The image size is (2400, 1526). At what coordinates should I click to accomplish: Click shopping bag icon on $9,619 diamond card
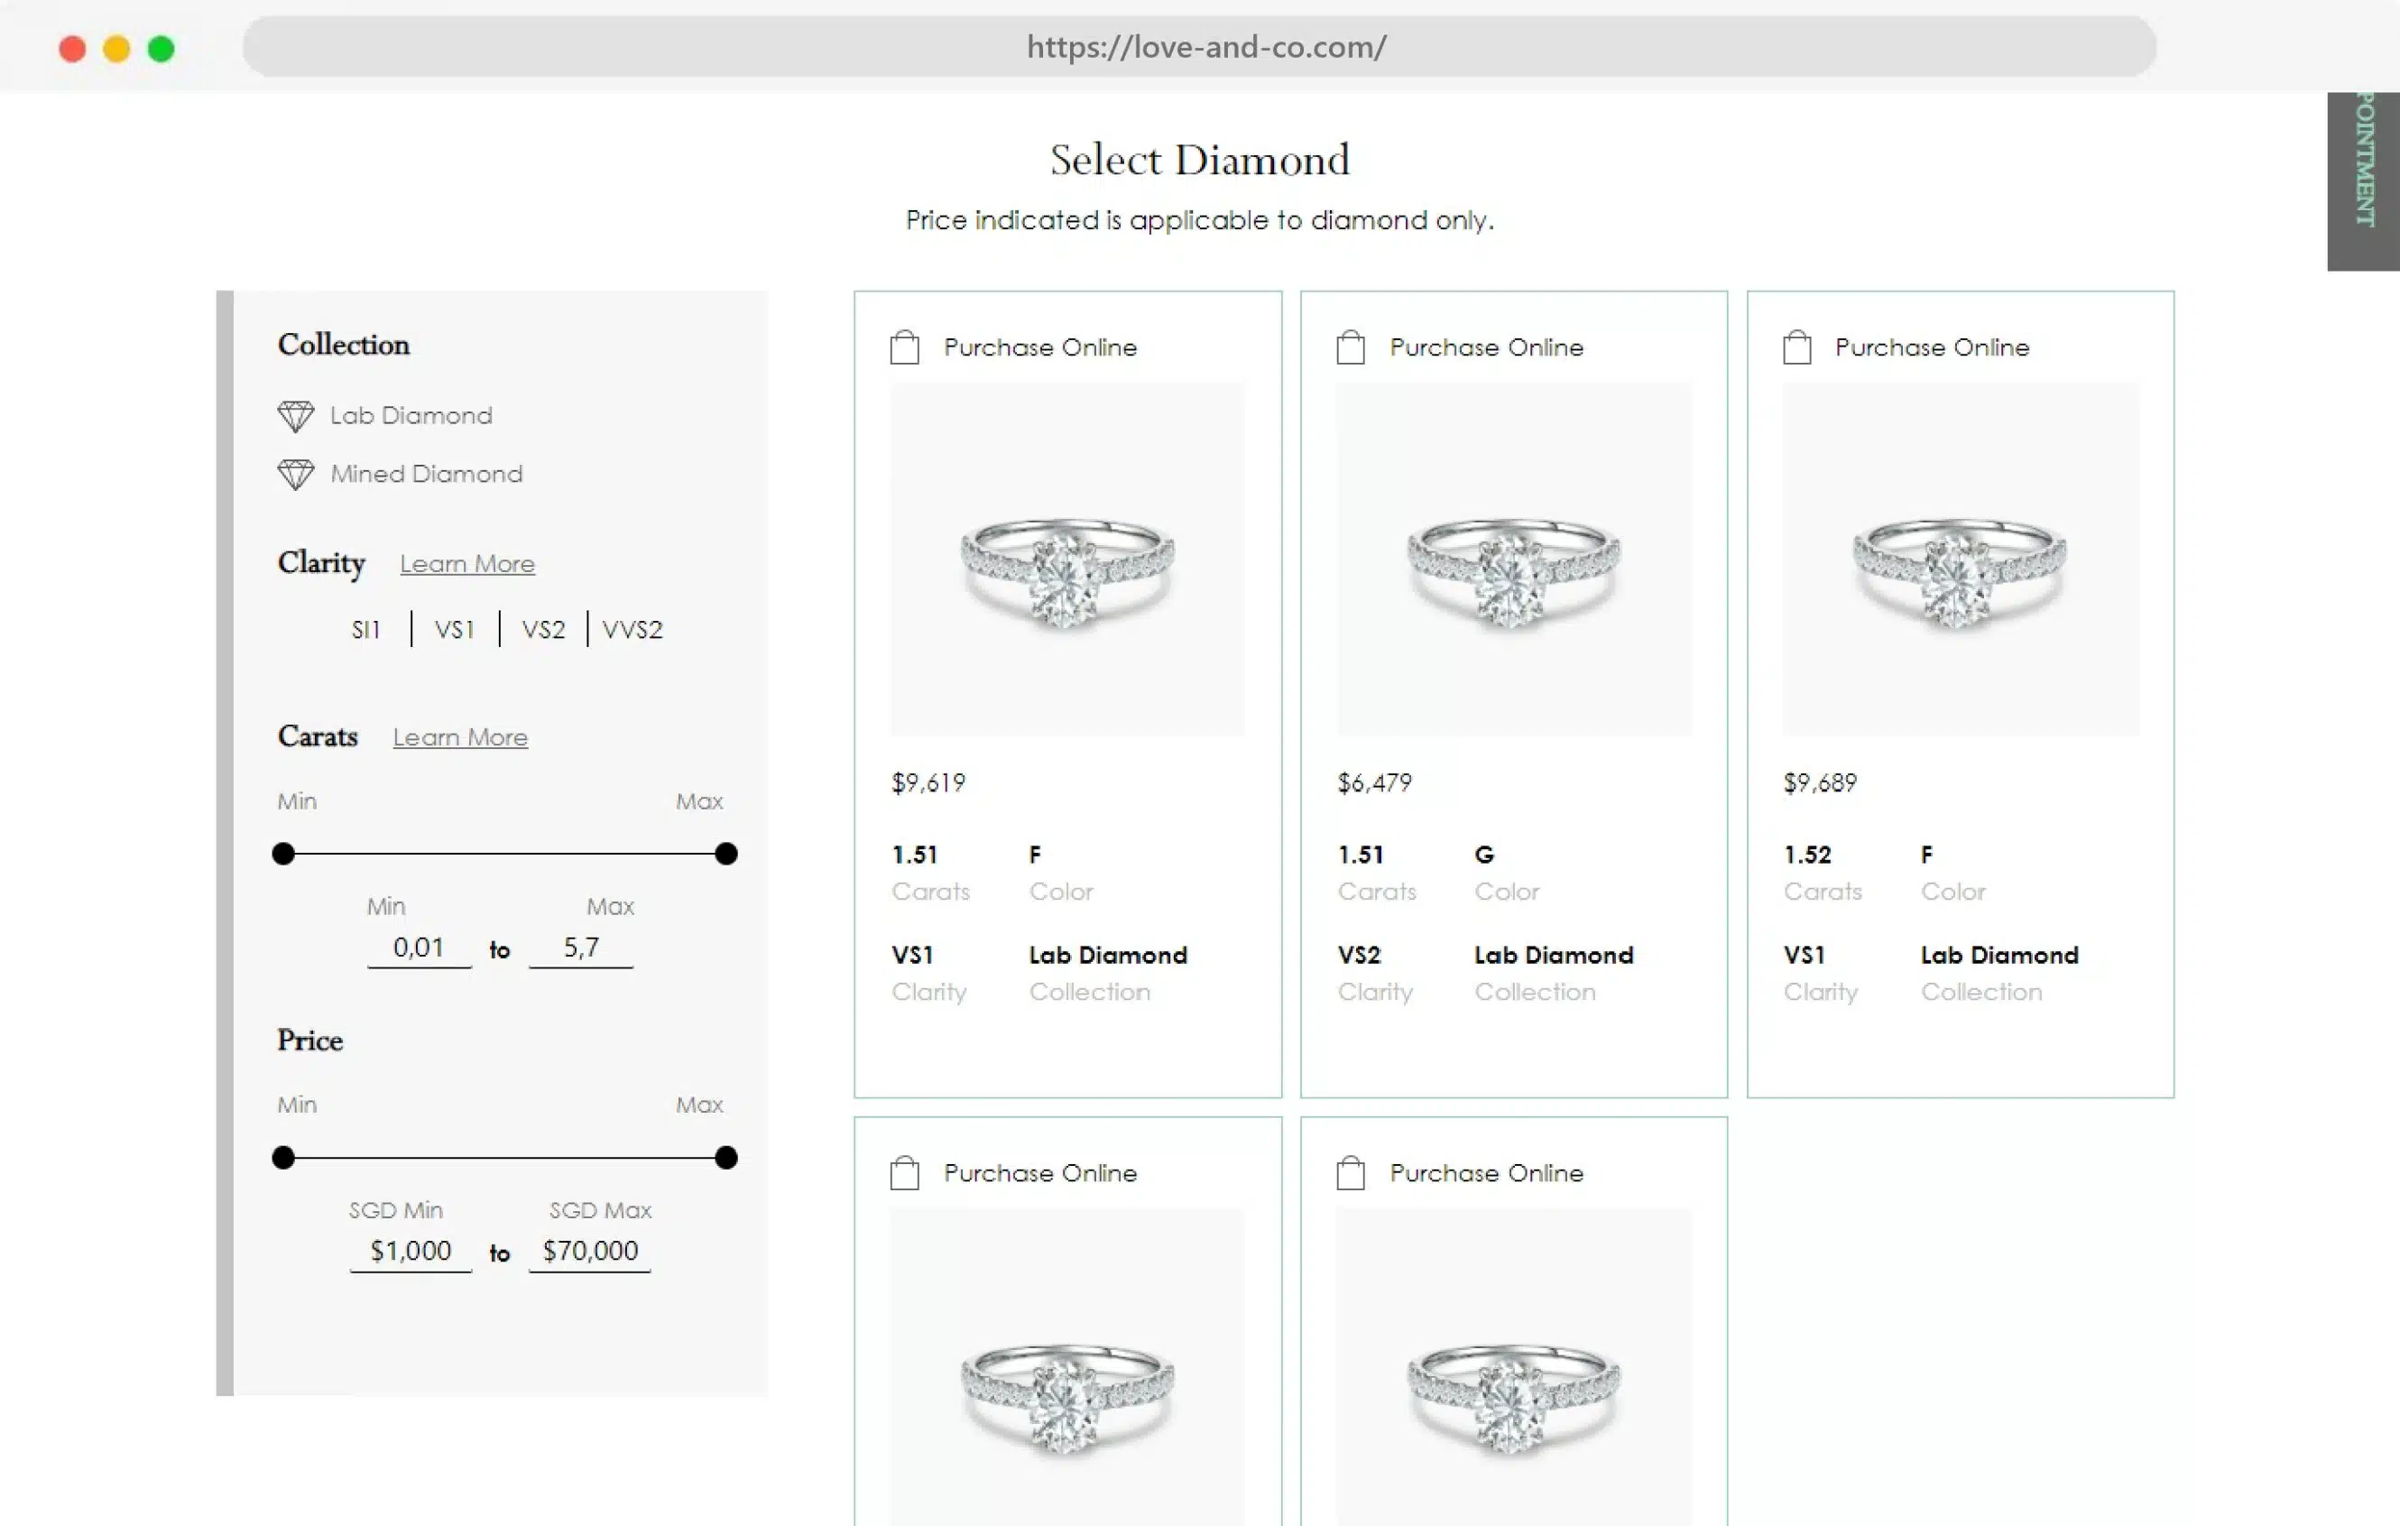click(x=904, y=347)
